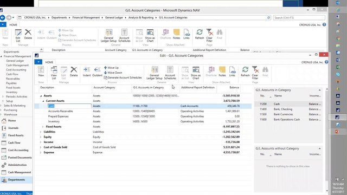Click Edit List in main window ribbon
The image size is (347, 195).
[x=18, y=35]
